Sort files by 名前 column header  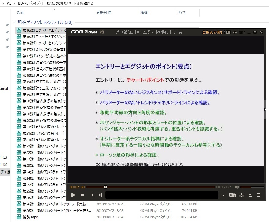point(20,13)
